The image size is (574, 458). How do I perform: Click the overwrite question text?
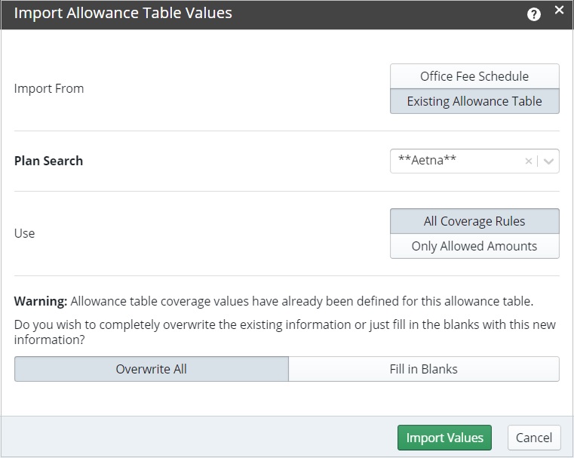284,332
